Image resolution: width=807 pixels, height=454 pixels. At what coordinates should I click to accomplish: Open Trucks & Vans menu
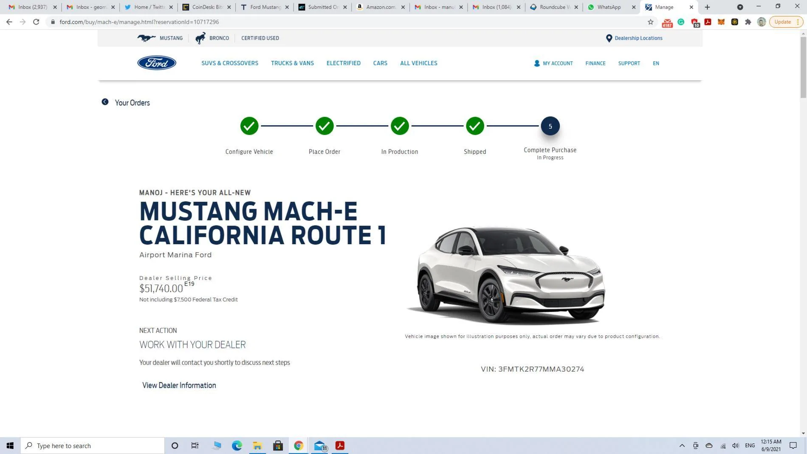[x=292, y=63]
